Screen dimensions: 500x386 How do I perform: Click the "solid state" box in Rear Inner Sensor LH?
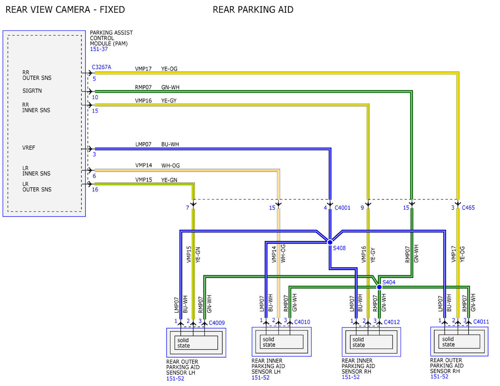click(x=282, y=342)
